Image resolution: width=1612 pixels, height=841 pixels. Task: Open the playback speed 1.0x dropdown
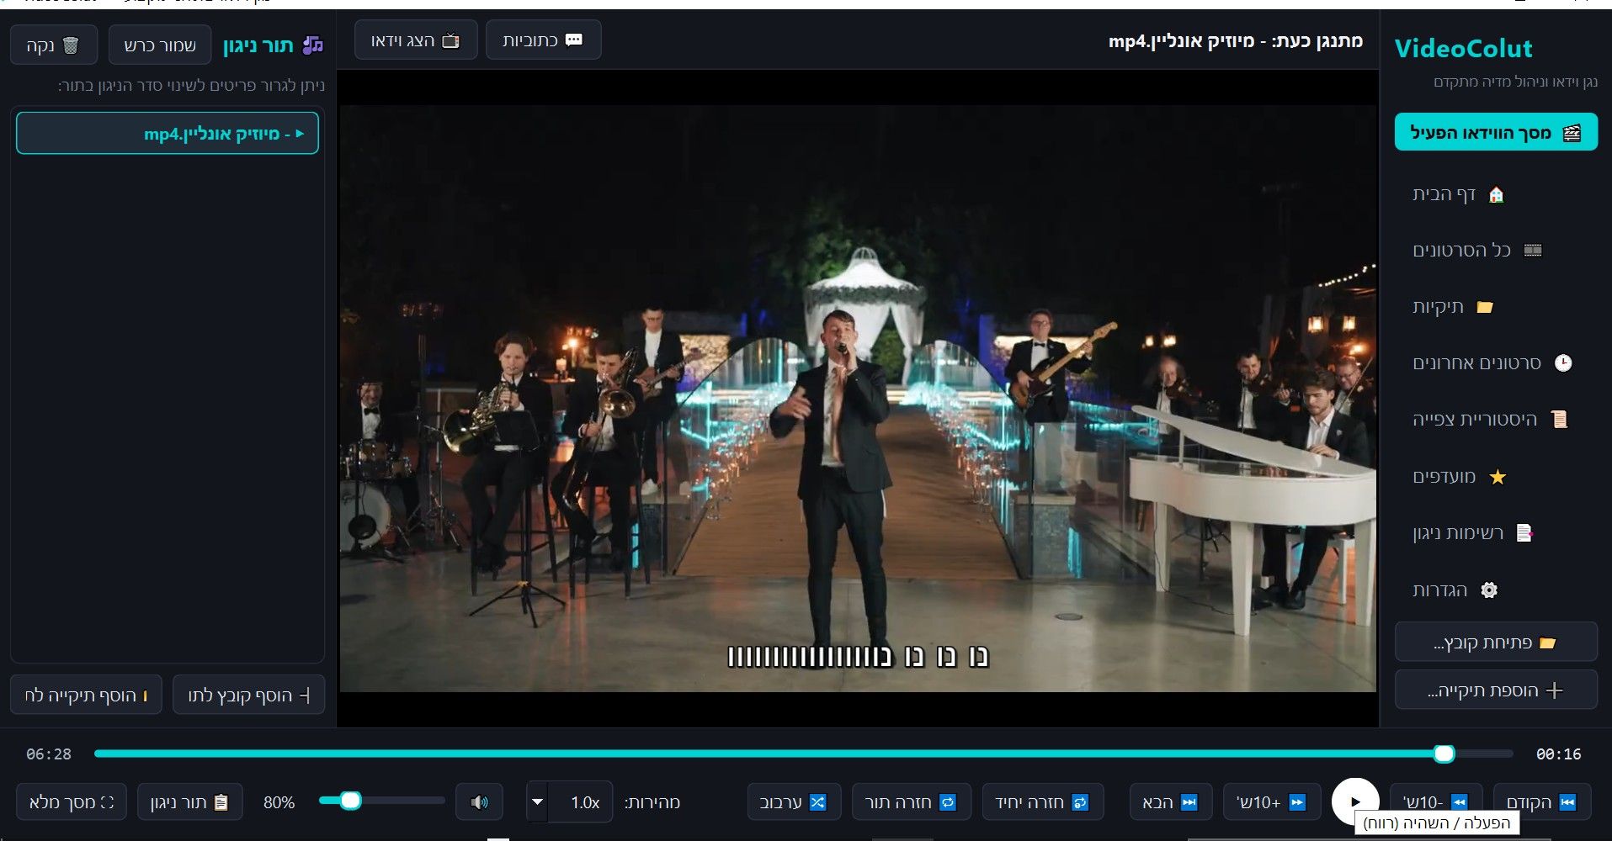pos(569,802)
